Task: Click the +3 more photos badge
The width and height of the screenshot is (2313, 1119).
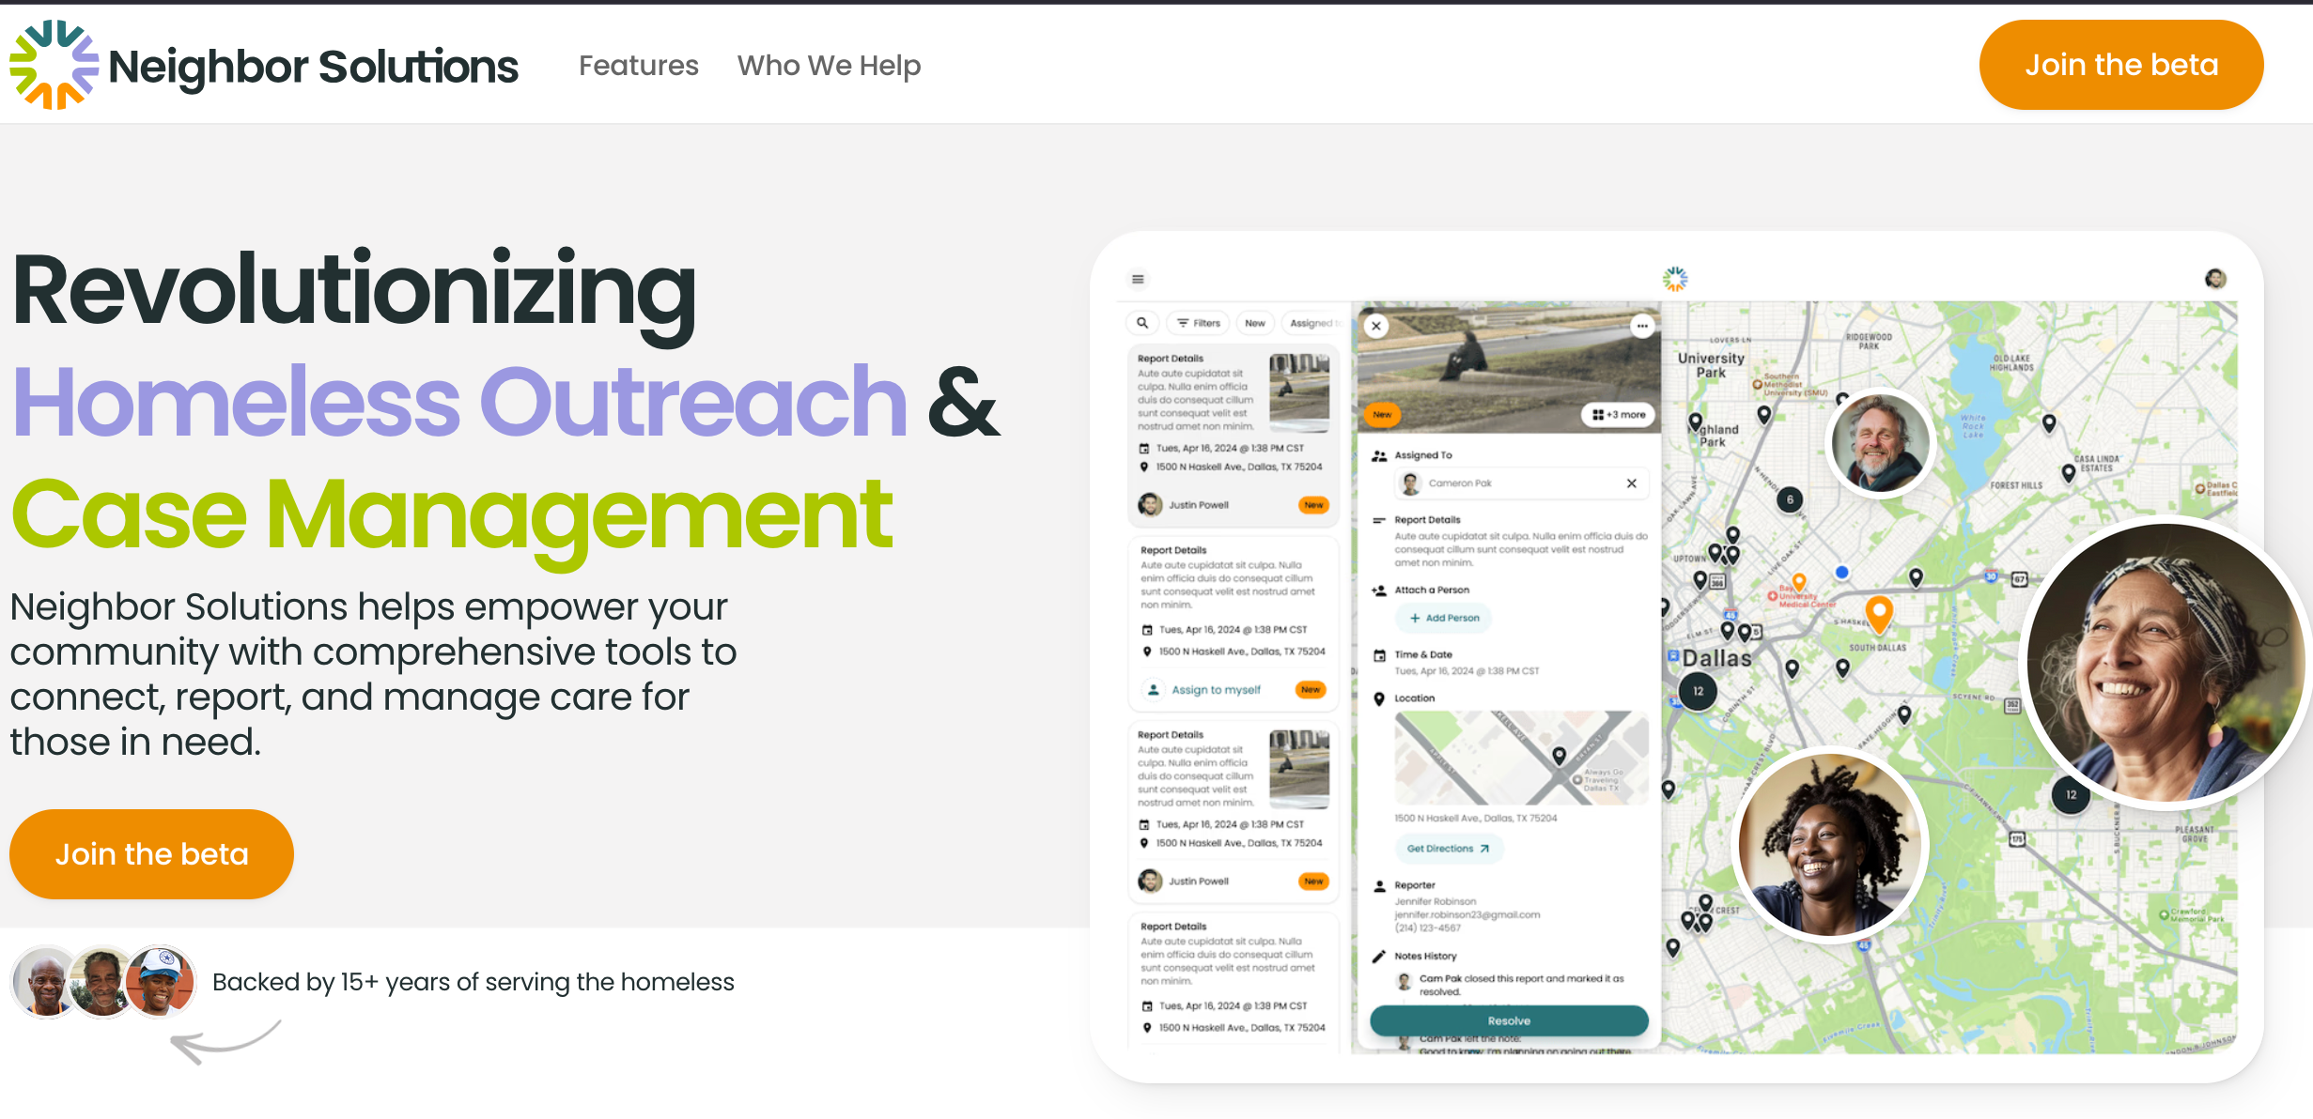Action: [1620, 415]
